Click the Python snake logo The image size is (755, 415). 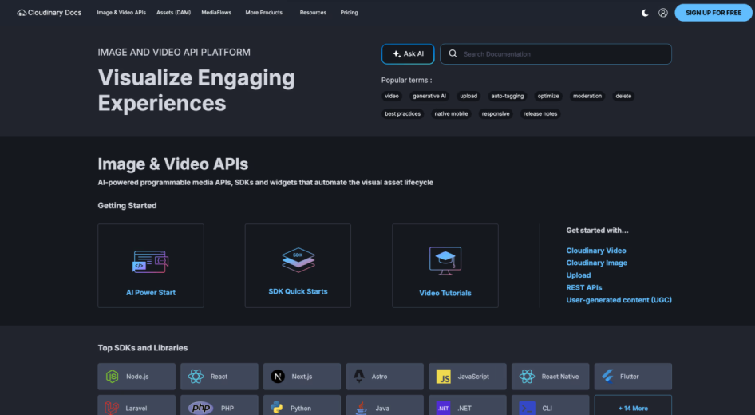click(x=277, y=408)
